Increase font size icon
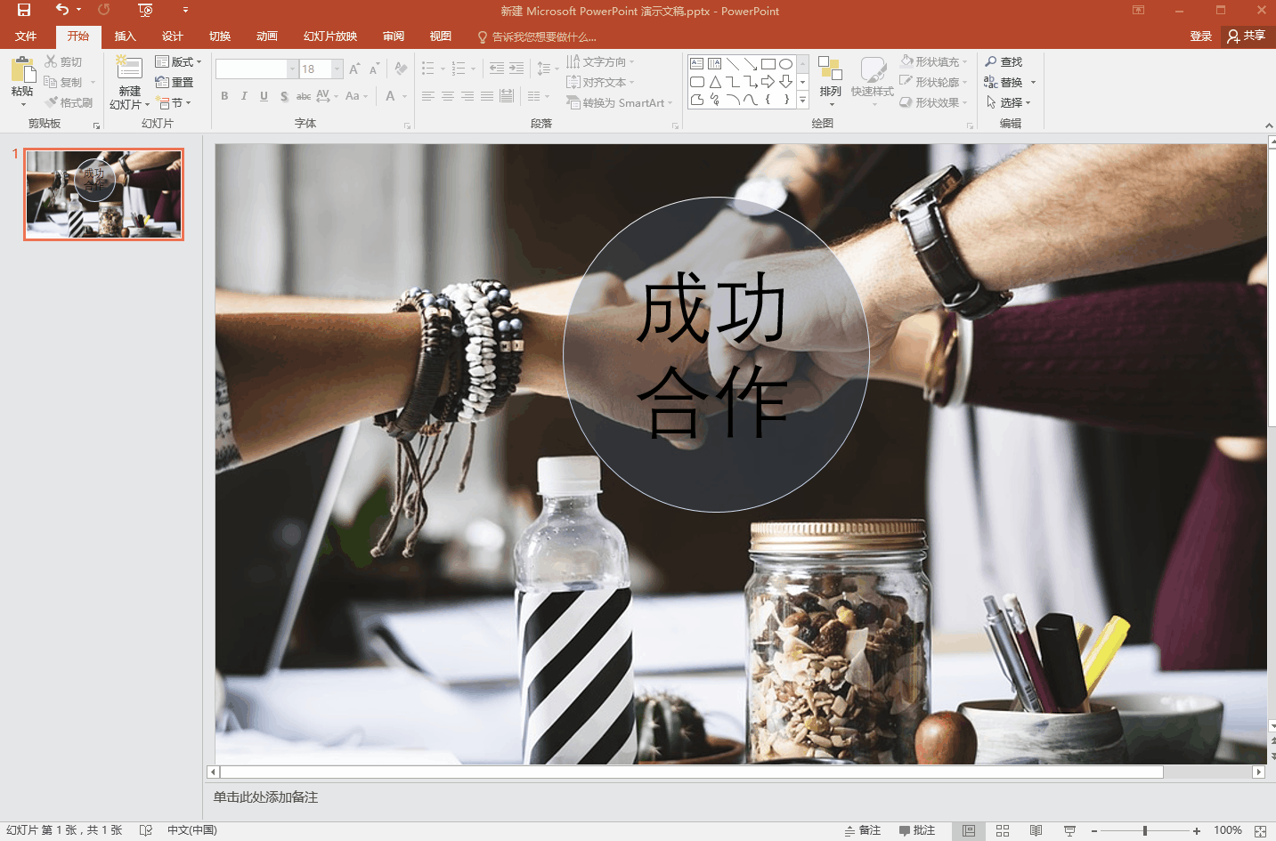This screenshot has width=1276, height=841. point(354,69)
